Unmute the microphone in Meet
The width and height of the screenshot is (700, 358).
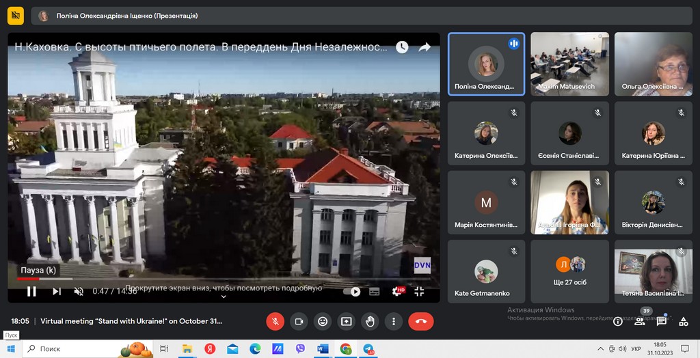tap(275, 321)
